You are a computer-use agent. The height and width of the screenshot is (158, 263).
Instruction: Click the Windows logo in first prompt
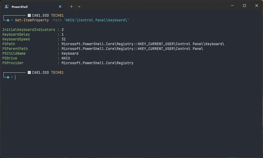29,15
